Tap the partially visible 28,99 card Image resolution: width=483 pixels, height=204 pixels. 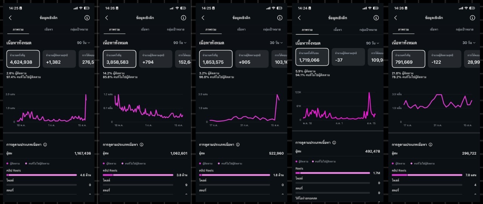[472, 59]
